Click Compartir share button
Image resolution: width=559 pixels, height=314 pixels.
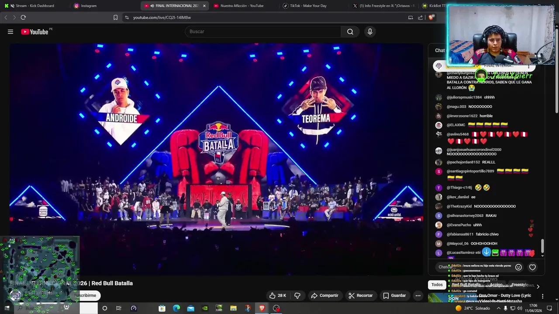point(324,295)
